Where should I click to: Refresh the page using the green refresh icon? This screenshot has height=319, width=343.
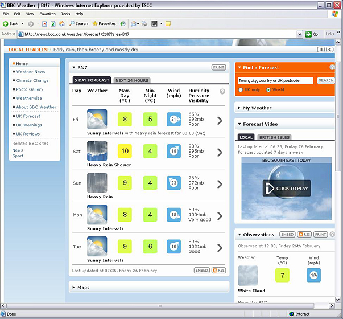[53, 24]
